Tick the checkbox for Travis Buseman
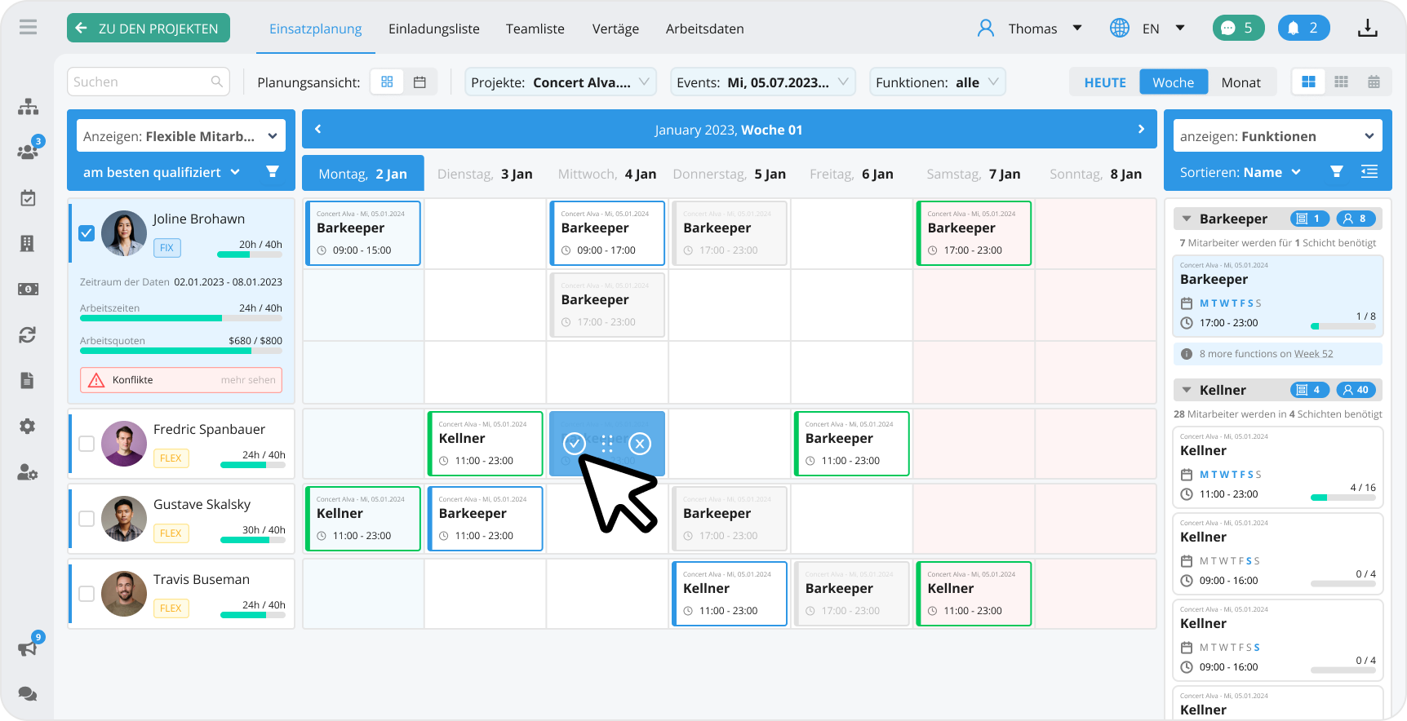Image resolution: width=1407 pixels, height=721 pixels. (87, 594)
